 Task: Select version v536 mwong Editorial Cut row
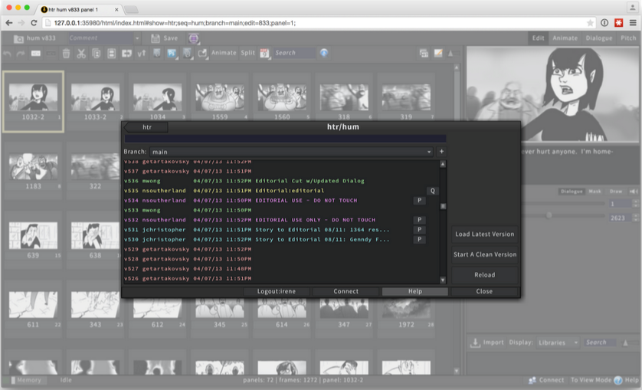pos(276,181)
